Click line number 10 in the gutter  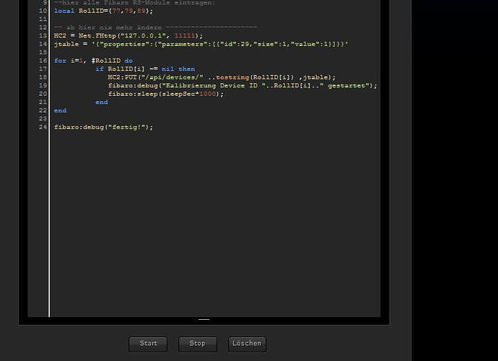(43, 11)
